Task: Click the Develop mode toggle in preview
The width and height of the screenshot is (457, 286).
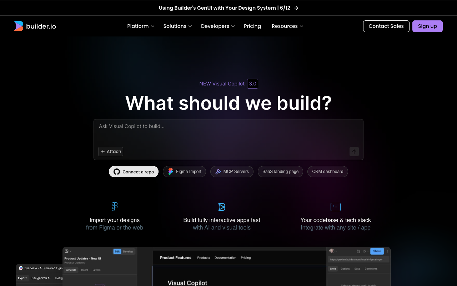Action: click(128, 251)
